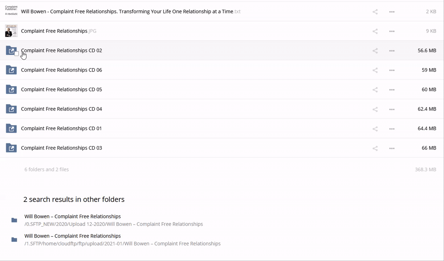
Task: Click share icon on CD 06 row
Action: (375, 70)
